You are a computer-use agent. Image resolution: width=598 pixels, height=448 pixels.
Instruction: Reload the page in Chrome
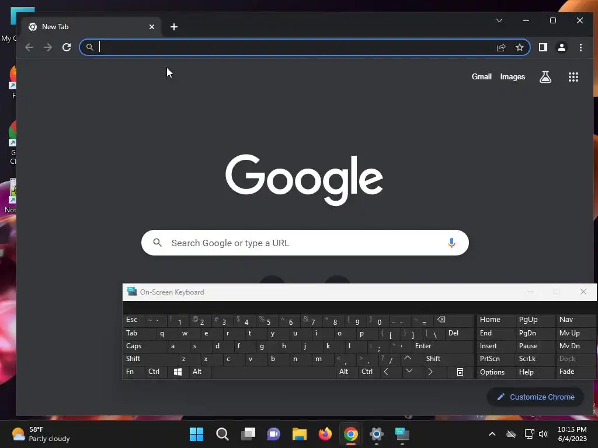(67, 47)
